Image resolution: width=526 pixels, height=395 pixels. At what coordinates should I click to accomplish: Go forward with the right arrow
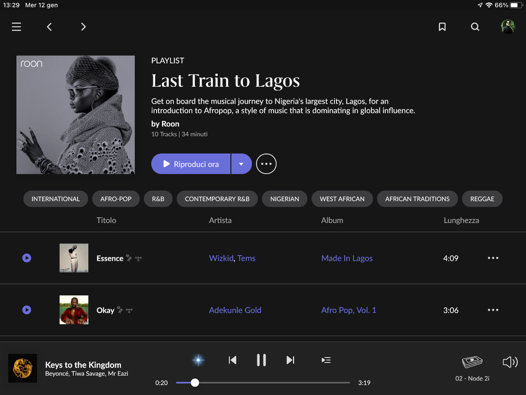point(83,27)
